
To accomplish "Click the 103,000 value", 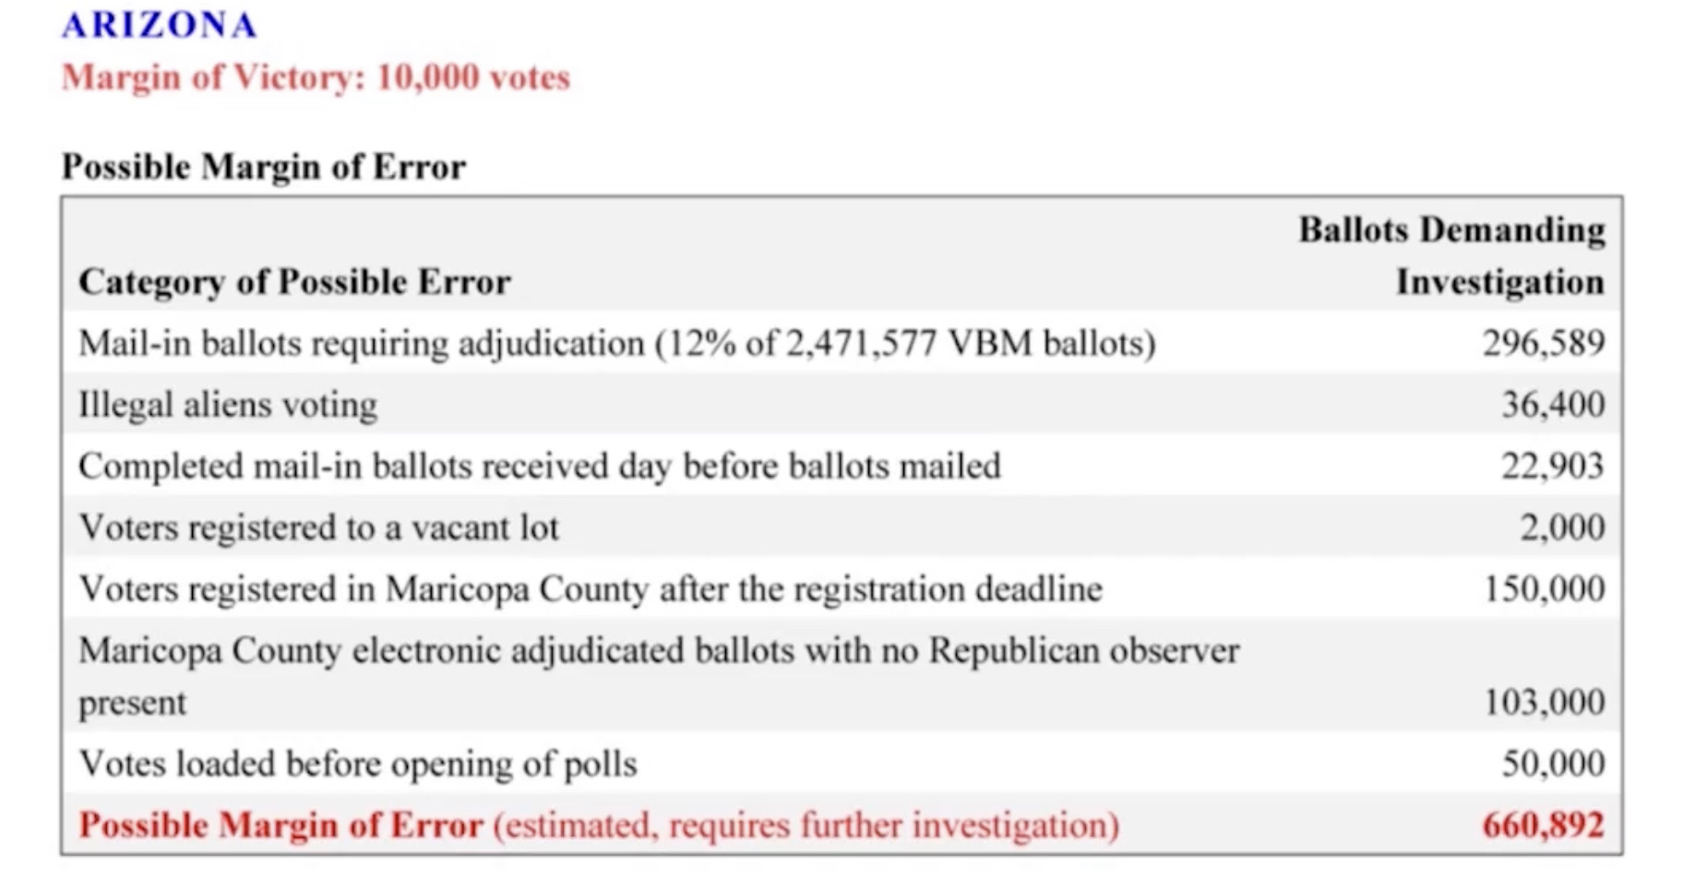I will (x=1544, y=703).
